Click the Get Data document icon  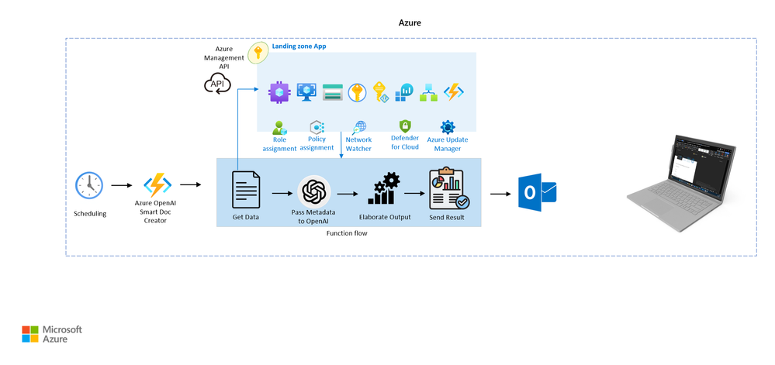(x=246, y=190)
